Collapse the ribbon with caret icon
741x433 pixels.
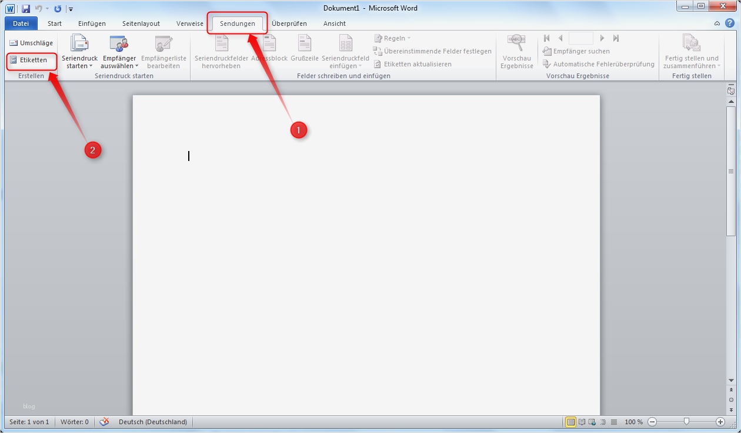(x=717, y=24)
